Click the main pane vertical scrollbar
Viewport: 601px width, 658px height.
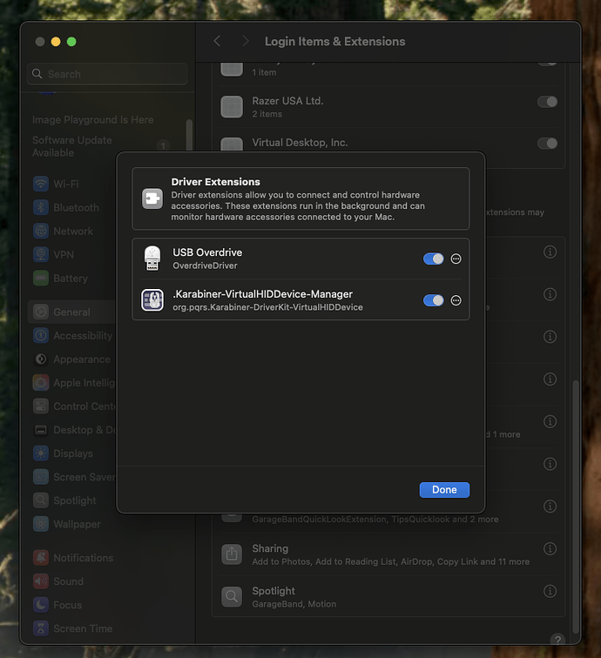point(576,507)
